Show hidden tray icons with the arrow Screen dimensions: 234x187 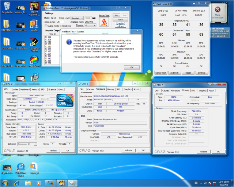(201, 183)
